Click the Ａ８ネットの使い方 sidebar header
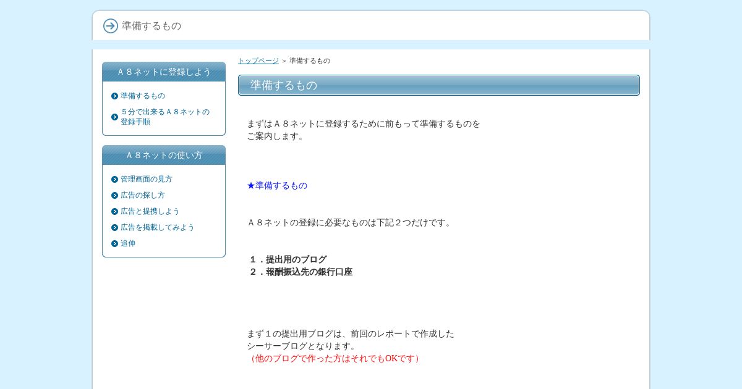Viewport: 742px width, 389px height. pyautogui.click(x=164, y=155)
